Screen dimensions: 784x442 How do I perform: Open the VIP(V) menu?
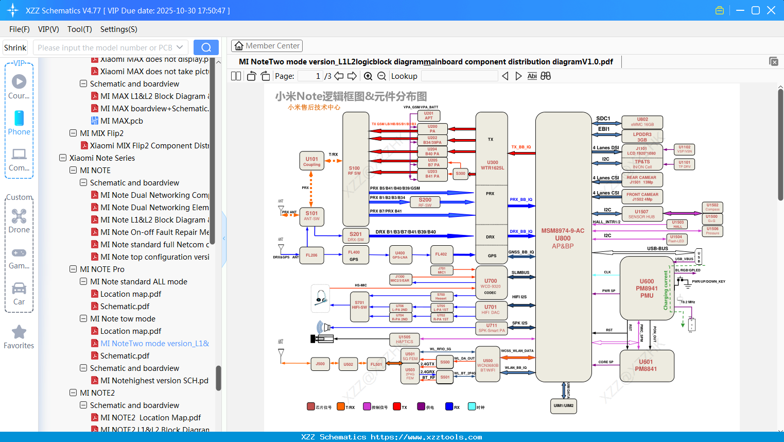click(48, 29)
